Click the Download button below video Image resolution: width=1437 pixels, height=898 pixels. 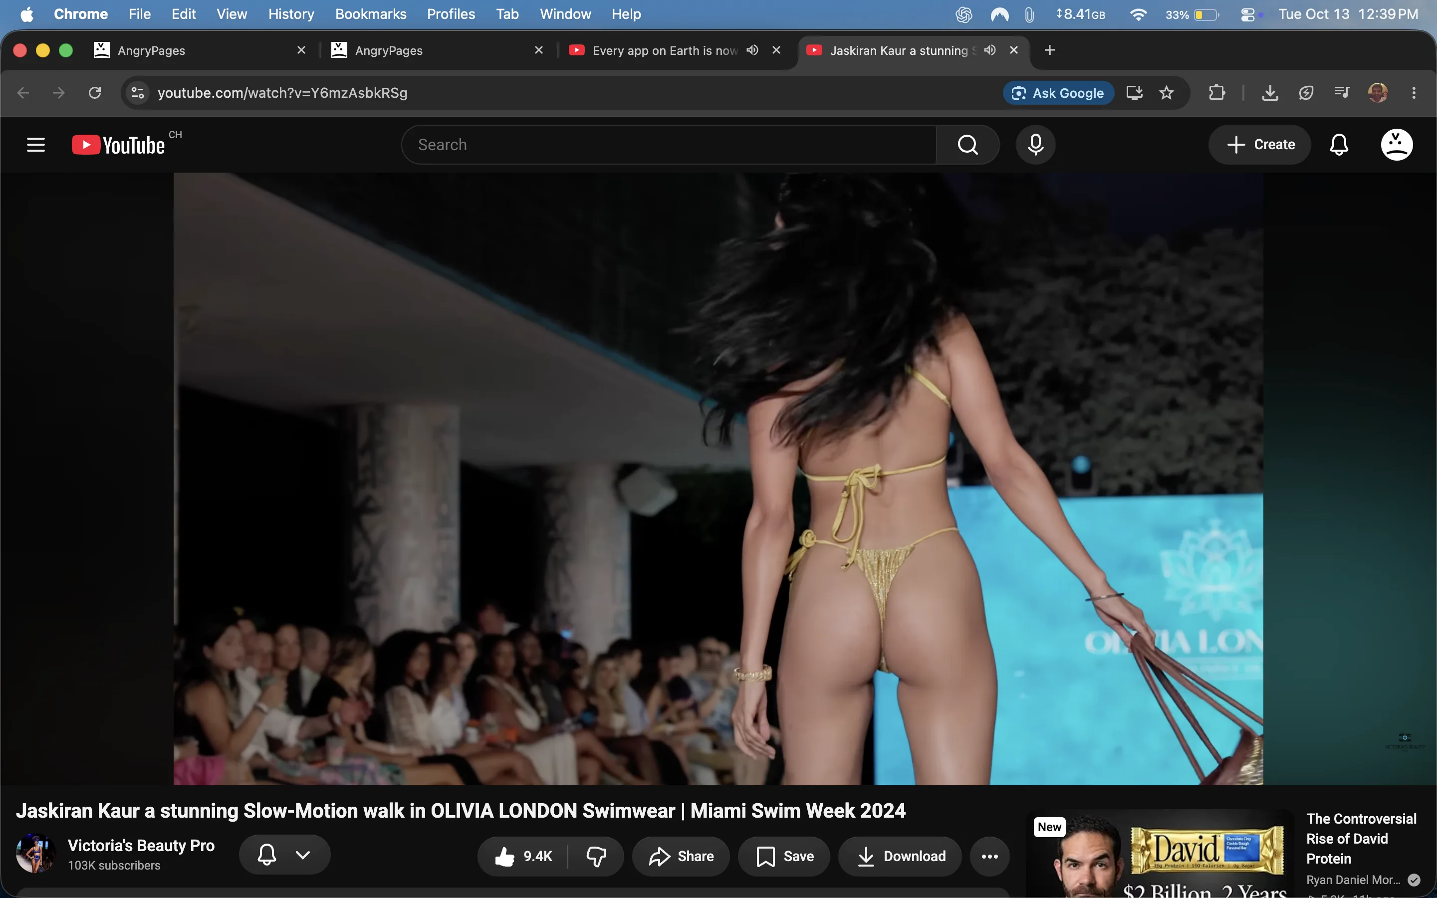coord(900,856)
